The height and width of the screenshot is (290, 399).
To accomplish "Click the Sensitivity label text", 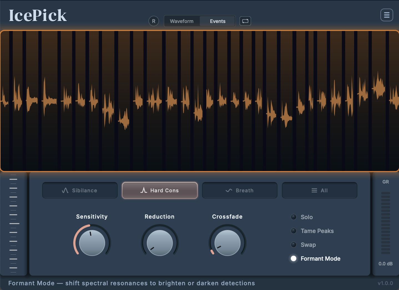I will 92,217.
